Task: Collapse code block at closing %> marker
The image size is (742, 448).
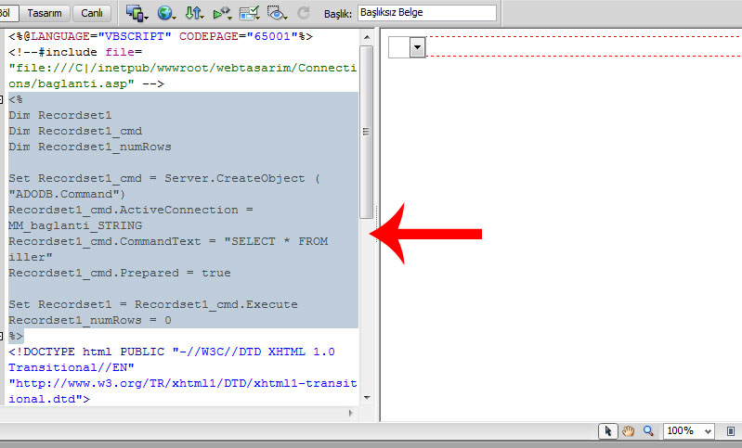Action: click(x=2, y=336)
